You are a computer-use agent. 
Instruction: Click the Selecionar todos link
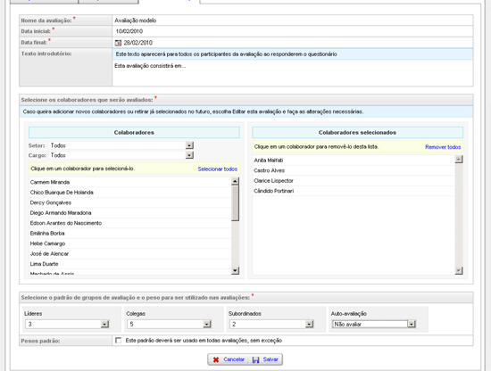point(217,169)
